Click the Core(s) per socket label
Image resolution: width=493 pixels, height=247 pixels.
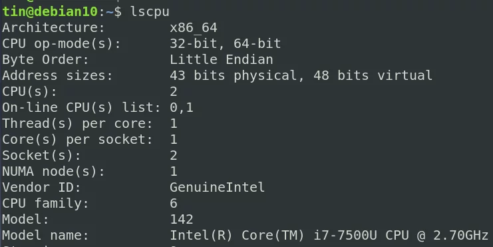click(77, 139)
